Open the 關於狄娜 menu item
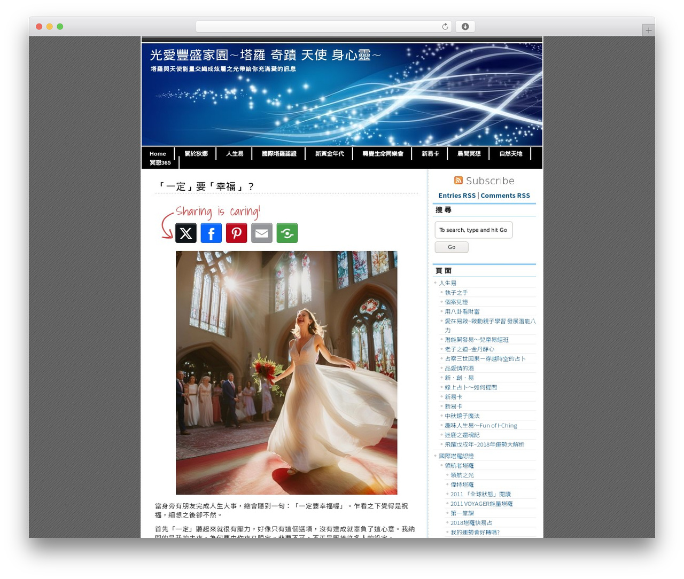The width and height of the screenshot is (684, 579). point(196,154)
